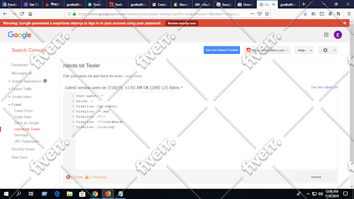The width and height of the screenshot is (354, 199).
Task: Submit the robots.txt file
Action: 316,177
